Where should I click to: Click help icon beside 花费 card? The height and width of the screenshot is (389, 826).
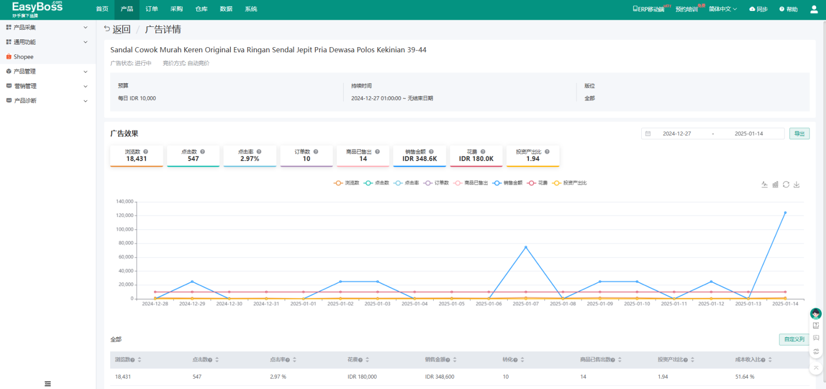click(483, 152)
